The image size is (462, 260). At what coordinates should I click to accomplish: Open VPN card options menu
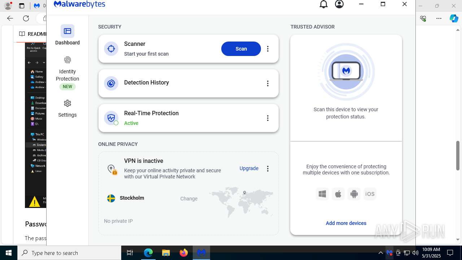[268, 169]
